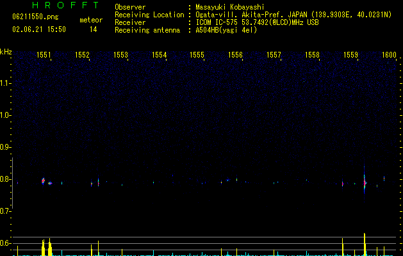Click the 'Receiving Location' field label
The width and height of the screenshot is (403, 256).
(149, 15)
